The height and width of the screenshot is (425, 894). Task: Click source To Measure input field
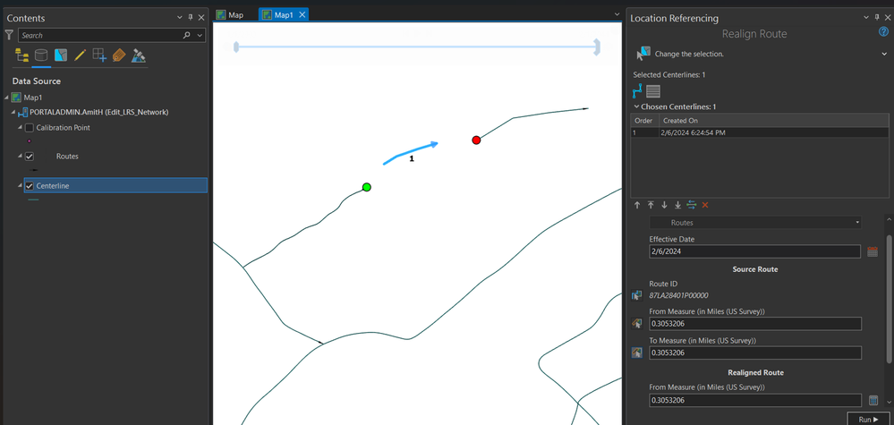pyautogui.click(x=755, y=353)
